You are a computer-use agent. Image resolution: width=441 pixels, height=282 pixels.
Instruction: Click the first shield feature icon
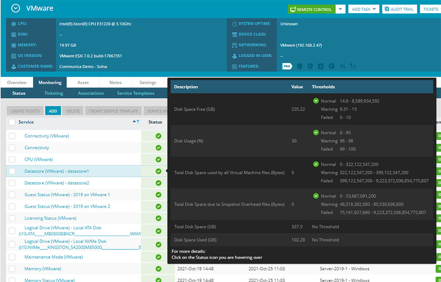point(300,66)
